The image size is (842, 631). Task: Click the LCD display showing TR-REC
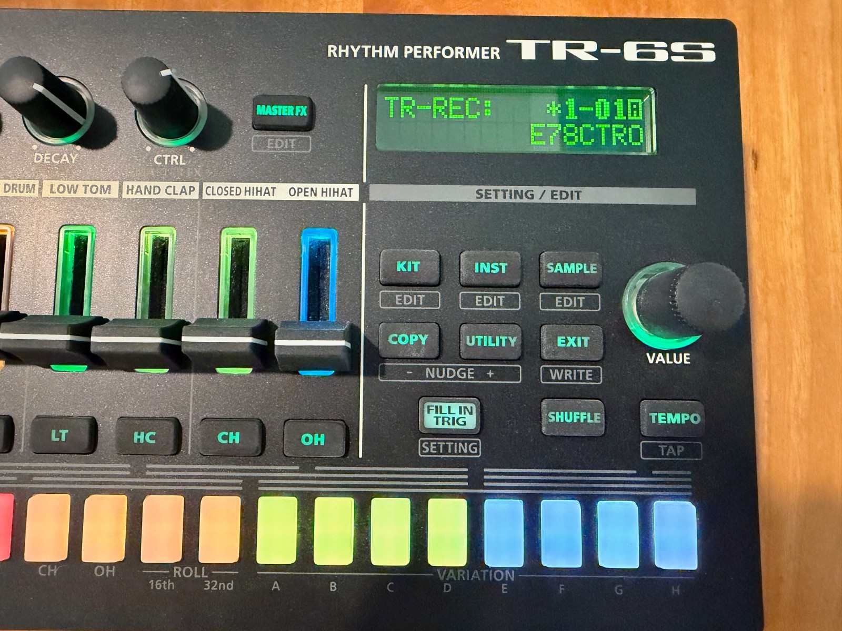[x=516, y=120]
